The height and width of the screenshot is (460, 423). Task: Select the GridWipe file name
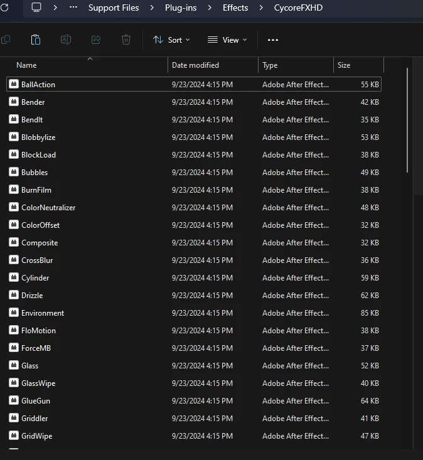[x=36, y=436]
